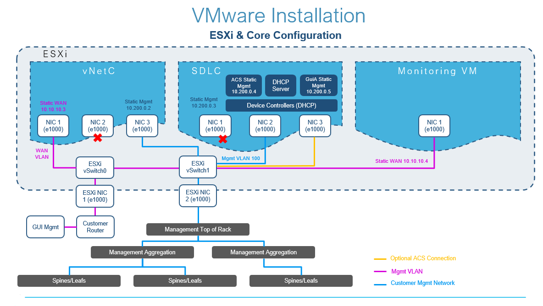Click the Static WAN 10.10.10.4 label
Image resolution: width=543 pixels, height=306 pixels.
(401, 161)
